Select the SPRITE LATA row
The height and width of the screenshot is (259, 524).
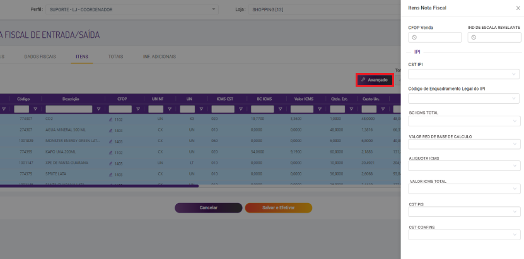point(201,174)
